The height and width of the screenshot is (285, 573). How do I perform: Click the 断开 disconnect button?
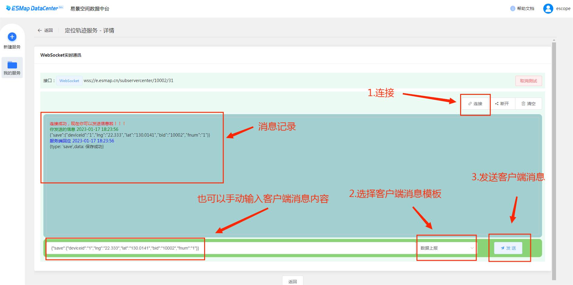coord(502,104)
